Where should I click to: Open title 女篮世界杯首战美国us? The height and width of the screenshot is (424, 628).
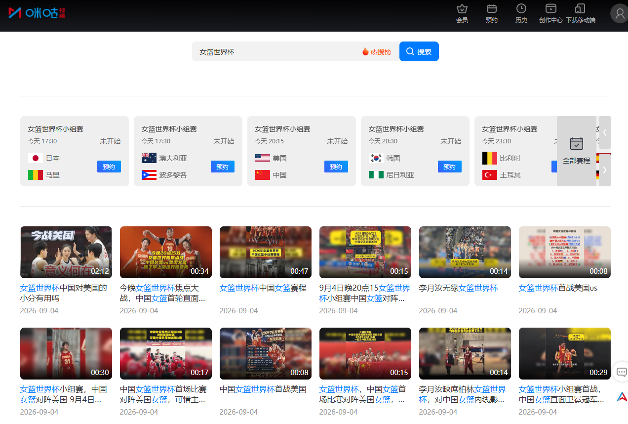click(558, 288)
